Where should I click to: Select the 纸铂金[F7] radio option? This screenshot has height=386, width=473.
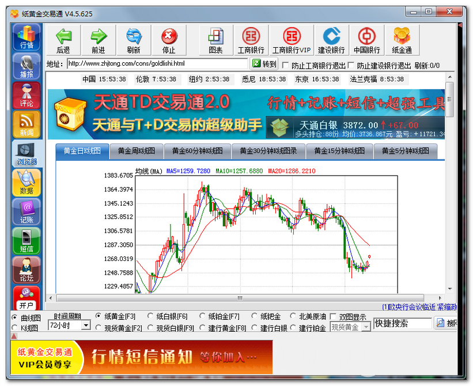(x=202, y=316)
